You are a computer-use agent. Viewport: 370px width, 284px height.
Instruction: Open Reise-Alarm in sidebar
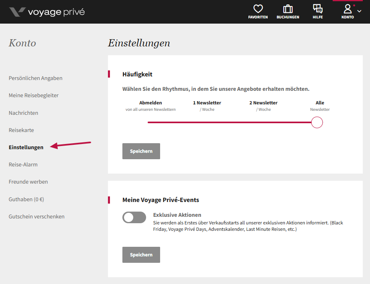23,164
